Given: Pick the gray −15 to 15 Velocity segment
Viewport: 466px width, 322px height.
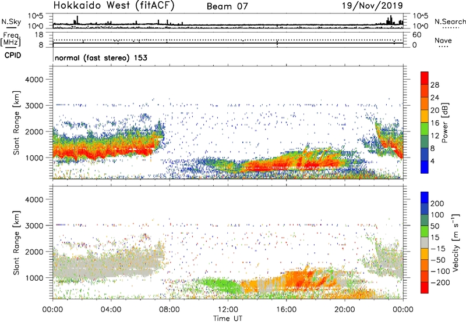Looking at the screenshot, I should 425,243.
